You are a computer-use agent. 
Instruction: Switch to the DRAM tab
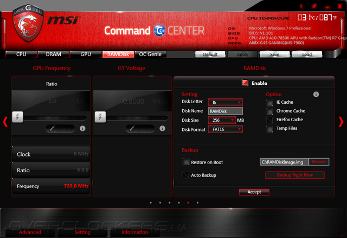[x=54, y=54]
